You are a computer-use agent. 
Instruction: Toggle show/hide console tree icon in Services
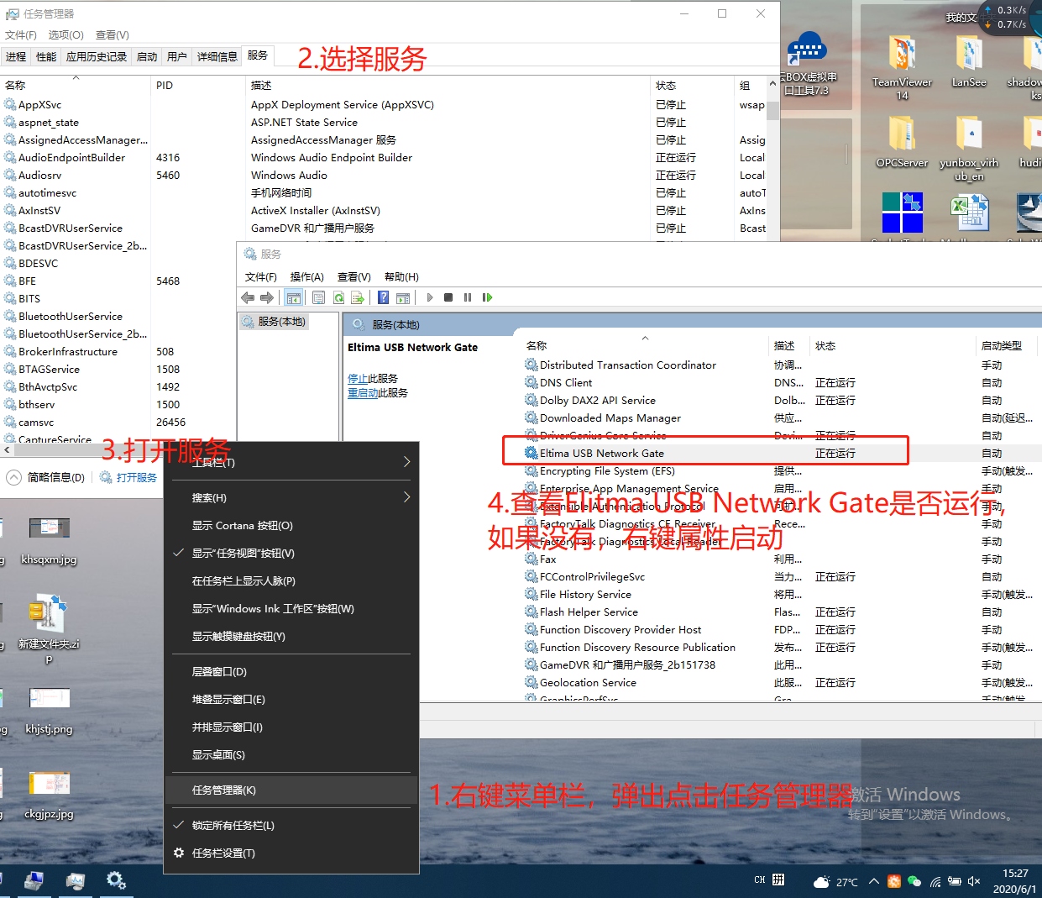(x=294, y=297)
